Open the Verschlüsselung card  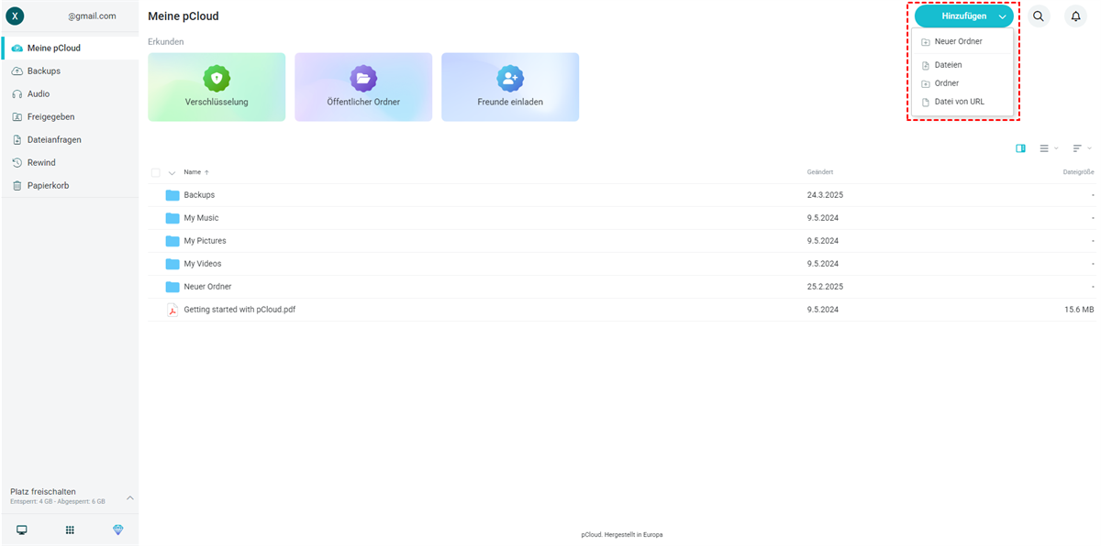(x=217, y=87)
